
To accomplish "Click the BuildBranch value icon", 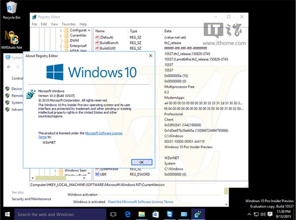I will tap(97, 43).
